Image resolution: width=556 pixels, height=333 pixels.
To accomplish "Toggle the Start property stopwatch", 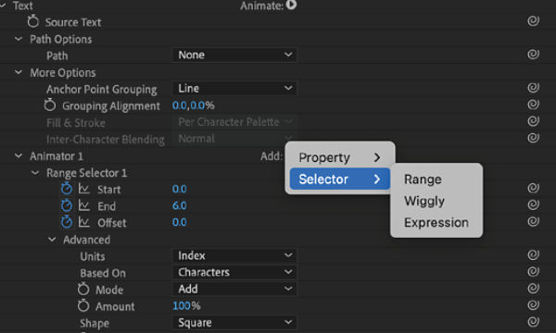I will [x=67, y=189].
